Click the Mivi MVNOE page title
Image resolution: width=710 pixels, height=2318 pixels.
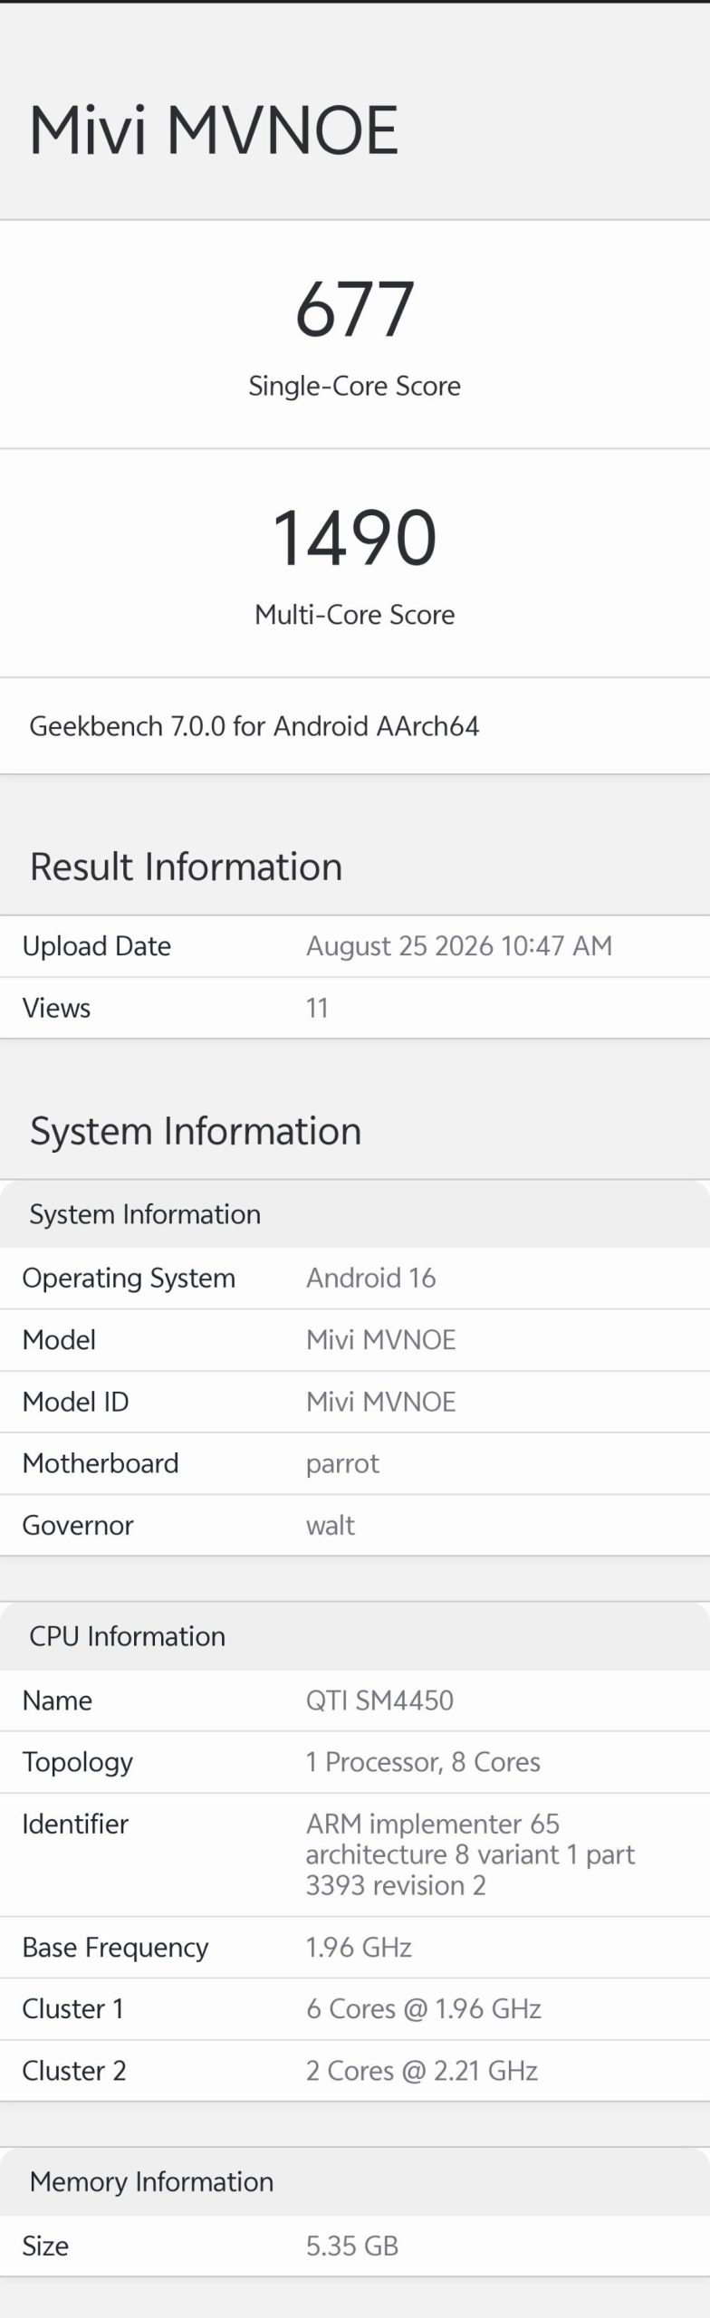coord(214,130)
